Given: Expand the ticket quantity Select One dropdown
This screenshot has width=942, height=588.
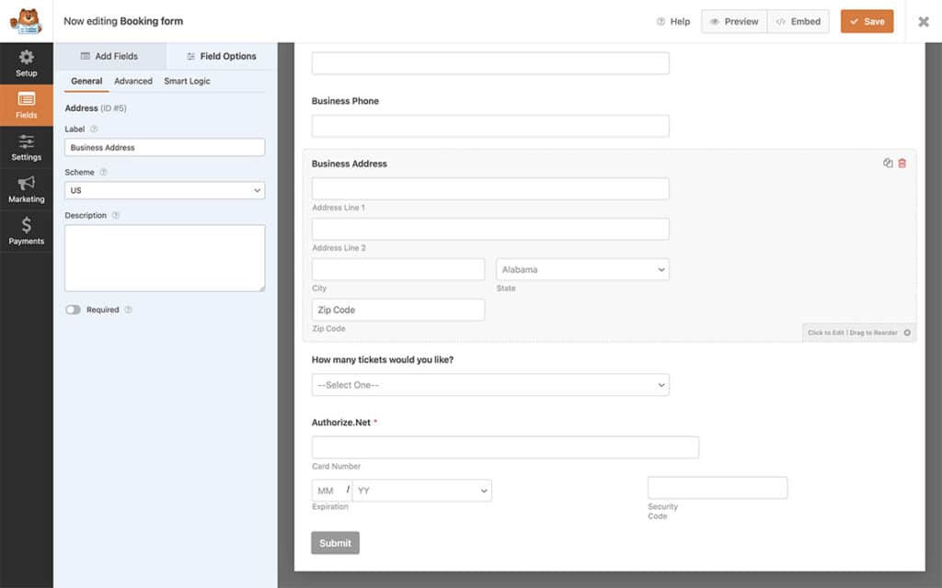Looking at the screenshot, I should pos(490,384).
